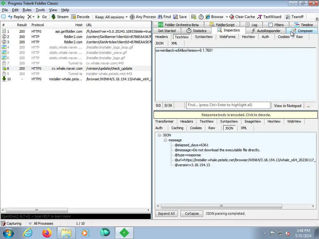
Task: Click the Browse Internet Explorer icon
Action: 208,17
